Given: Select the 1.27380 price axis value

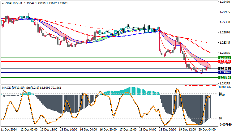Looking at the screenshot, I should [225, 22].
